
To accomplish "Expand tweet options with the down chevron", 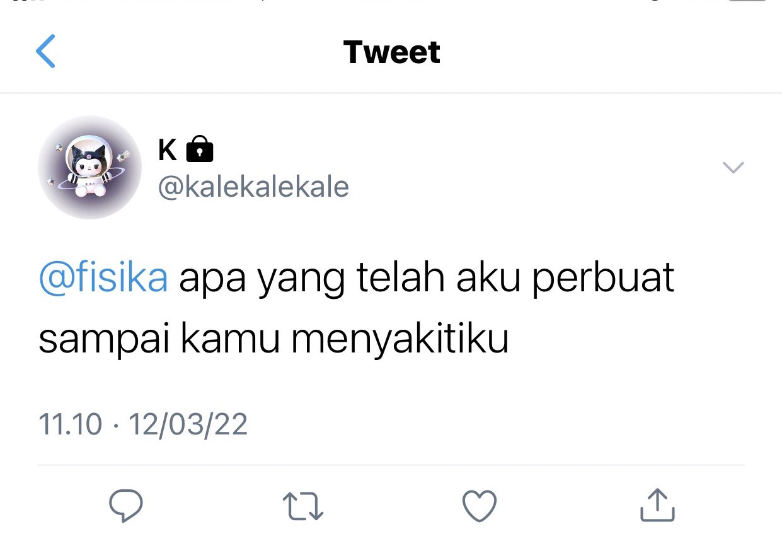I will (x=733, y=167).
